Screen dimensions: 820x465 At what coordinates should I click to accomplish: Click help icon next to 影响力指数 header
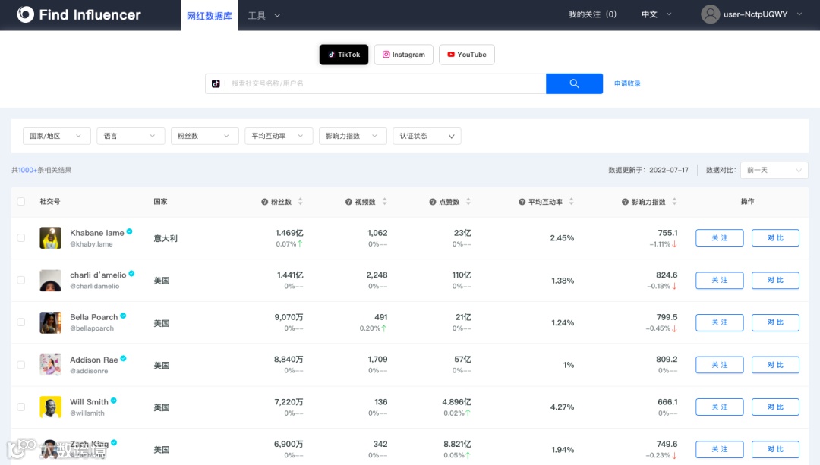pyautogui.click(x=625, y=203)
